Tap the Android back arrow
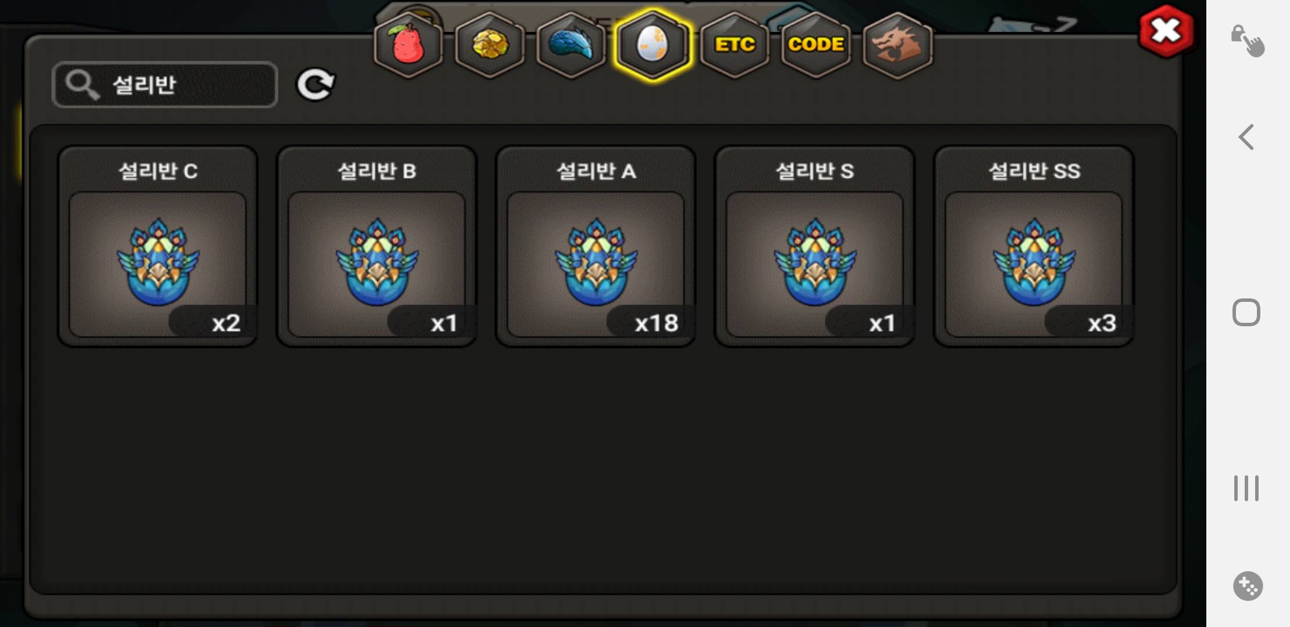This screenshot has width=1290, height=627. (x=1246, y=138)
